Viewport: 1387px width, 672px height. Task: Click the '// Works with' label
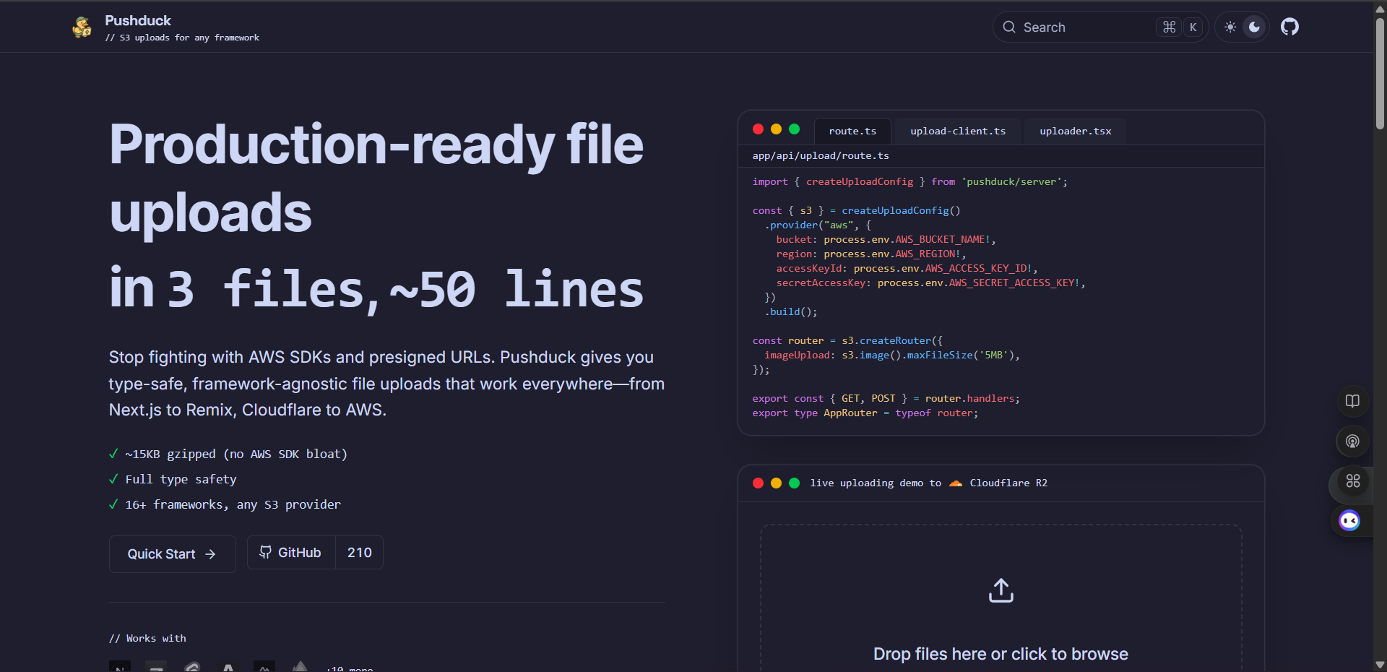tap(147, 638)
